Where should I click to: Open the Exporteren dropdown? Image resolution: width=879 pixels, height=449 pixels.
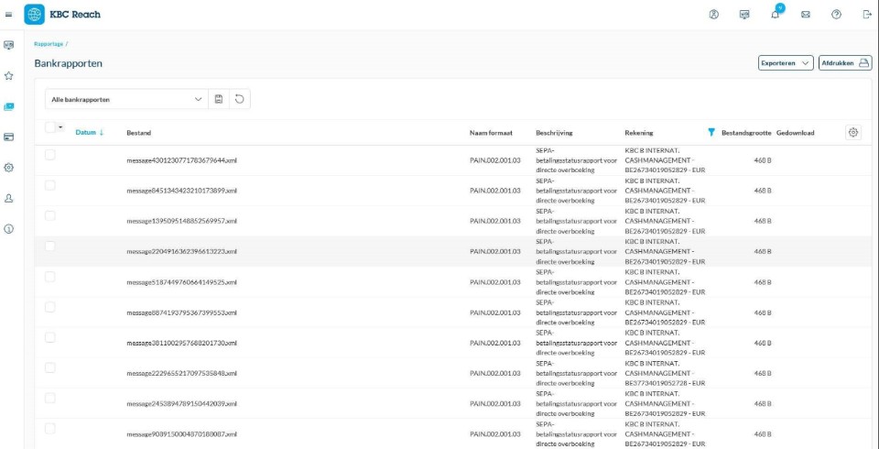786,63
